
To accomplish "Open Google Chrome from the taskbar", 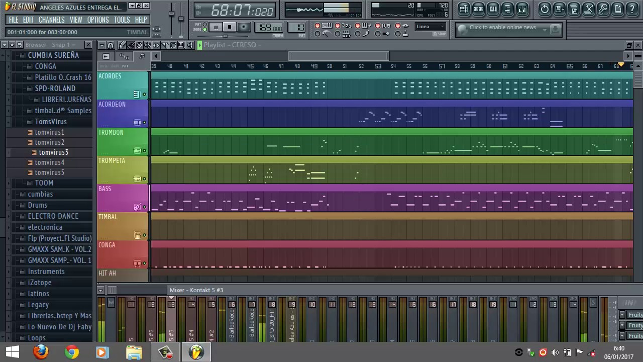I will (72, 352).
